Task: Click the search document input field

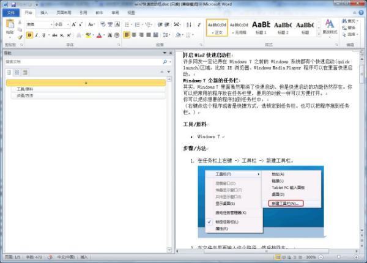Action: pyautogui.click(x=84, y=62)
